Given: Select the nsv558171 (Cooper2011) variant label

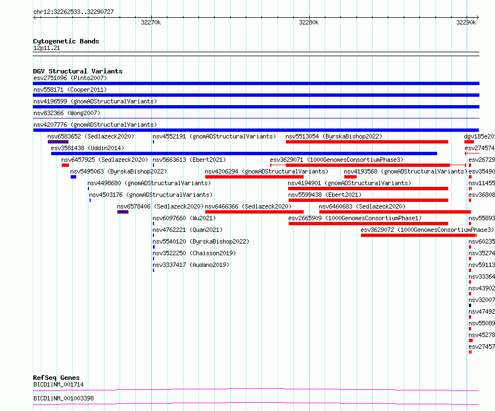Looking at the screenshot, I should point(70,90).
